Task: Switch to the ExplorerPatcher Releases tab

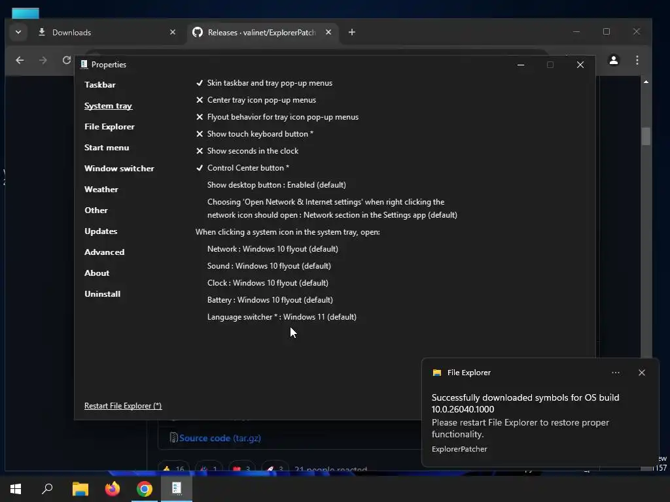Action: pyautogui.click(x=262, y=33)
